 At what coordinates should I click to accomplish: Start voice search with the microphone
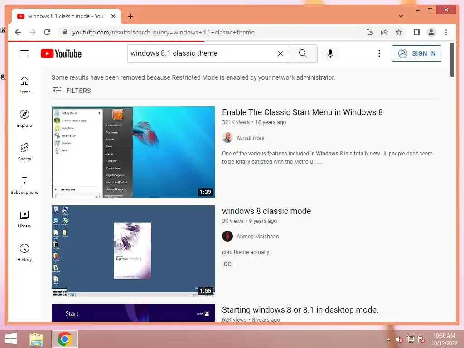click(x=330, y=53)
